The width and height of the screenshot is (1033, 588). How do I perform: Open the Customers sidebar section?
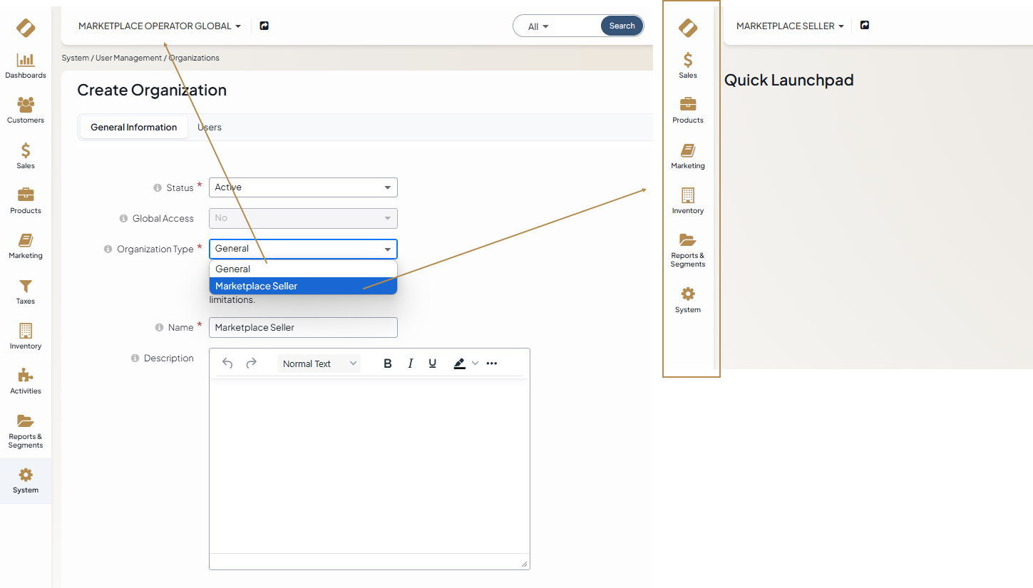[26, 110]
